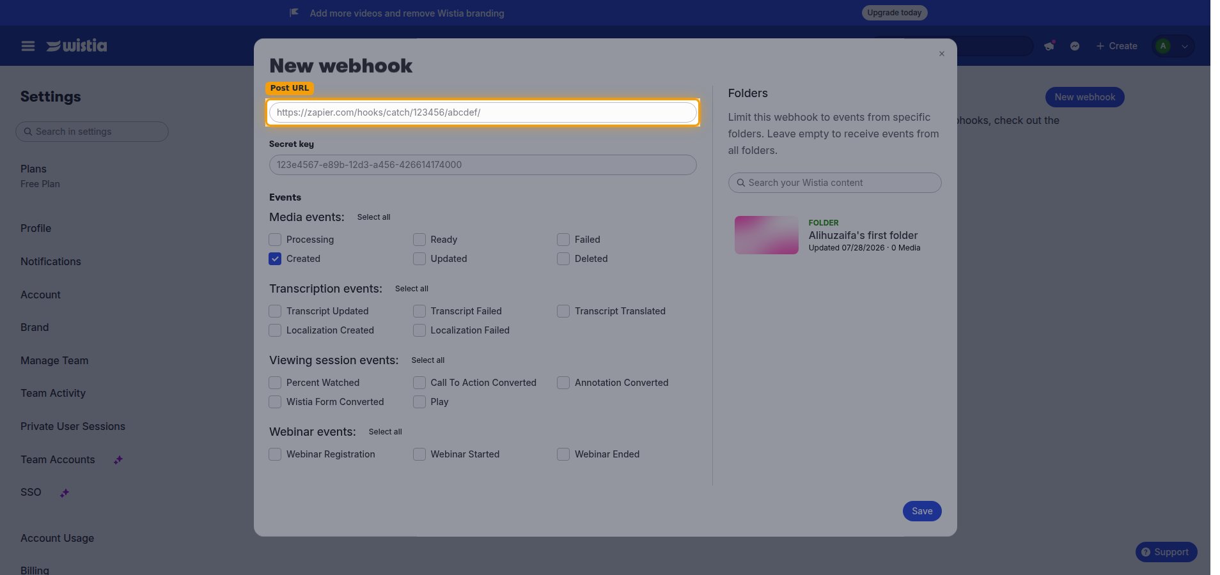Check Webinar Registration event
Viewport: 1220px width, 575px height.
(275, 454)
